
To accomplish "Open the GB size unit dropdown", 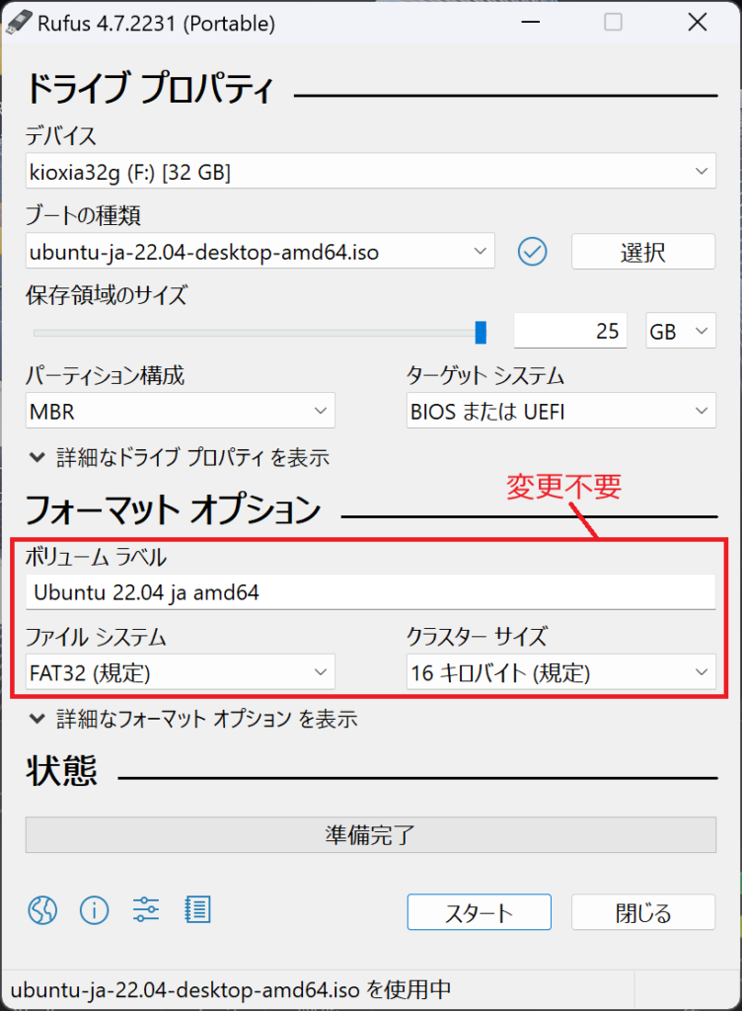I will [x=681, y=331].
